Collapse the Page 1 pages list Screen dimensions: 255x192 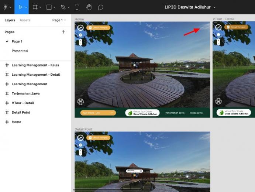pyautogui.click(x=59, y=20)
